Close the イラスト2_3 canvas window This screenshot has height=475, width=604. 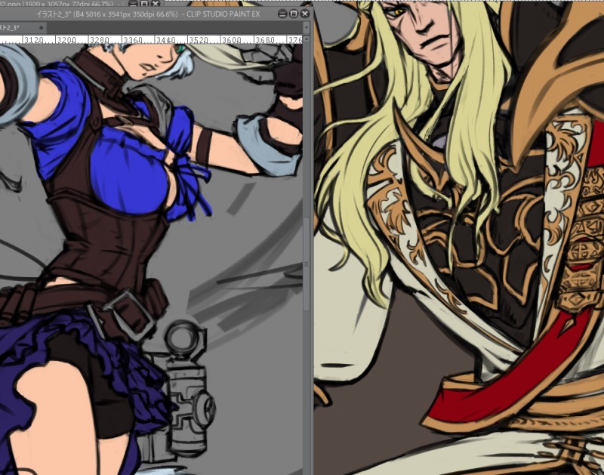[x=305, y=14]
